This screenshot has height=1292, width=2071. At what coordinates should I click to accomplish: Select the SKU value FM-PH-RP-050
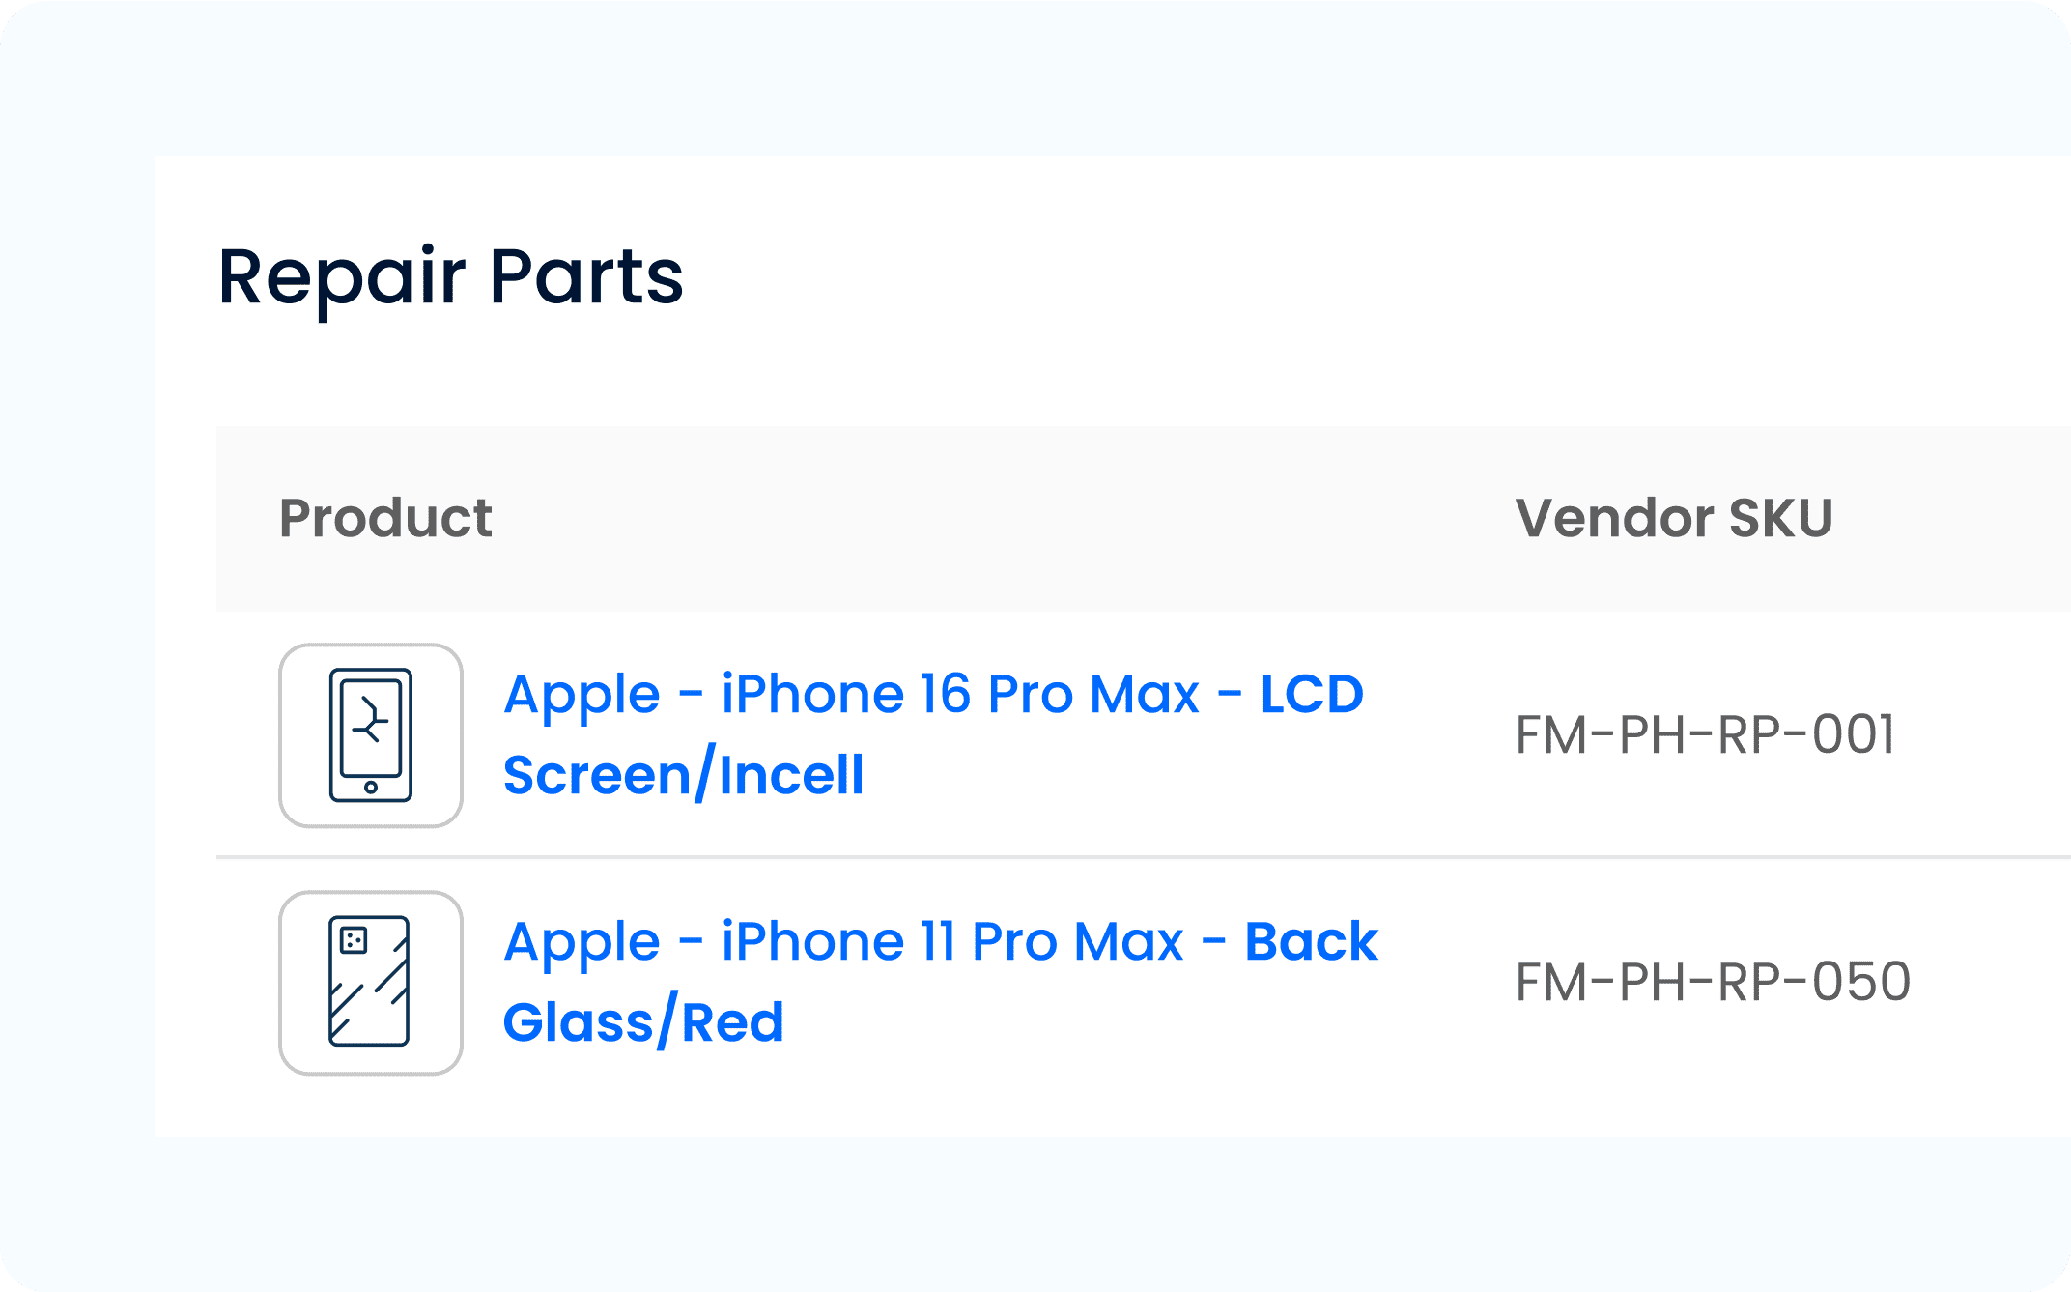[x=1713, y=982]
